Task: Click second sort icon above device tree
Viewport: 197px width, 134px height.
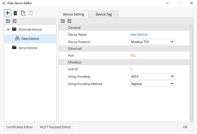Action: (x=15, y=21)
